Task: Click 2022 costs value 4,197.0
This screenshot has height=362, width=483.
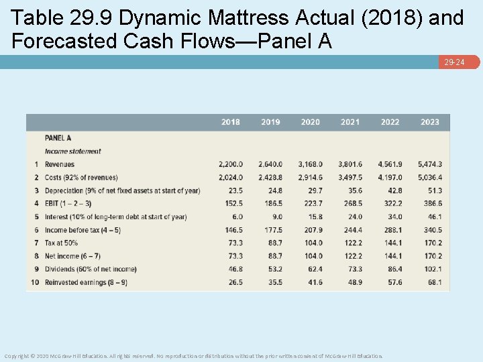Action: 390,178
